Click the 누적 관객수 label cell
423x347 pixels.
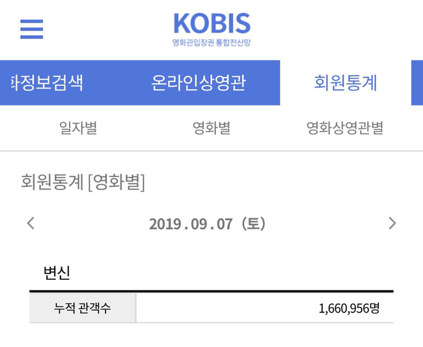pyautogui.click(x=83, y=308)
